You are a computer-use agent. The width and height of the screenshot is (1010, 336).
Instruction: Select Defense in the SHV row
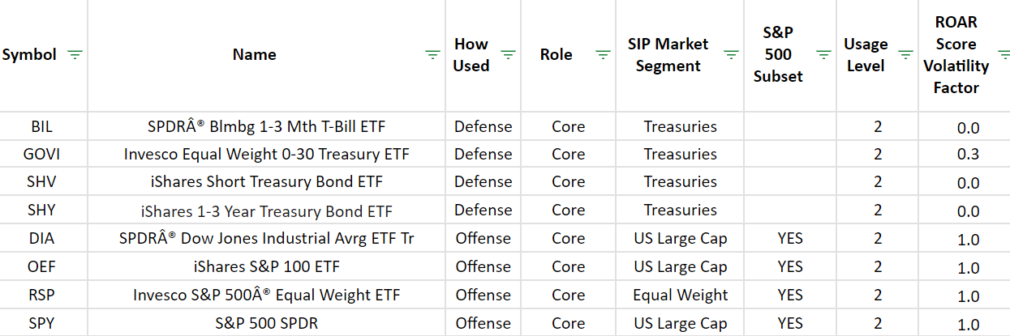pos(484,181)
